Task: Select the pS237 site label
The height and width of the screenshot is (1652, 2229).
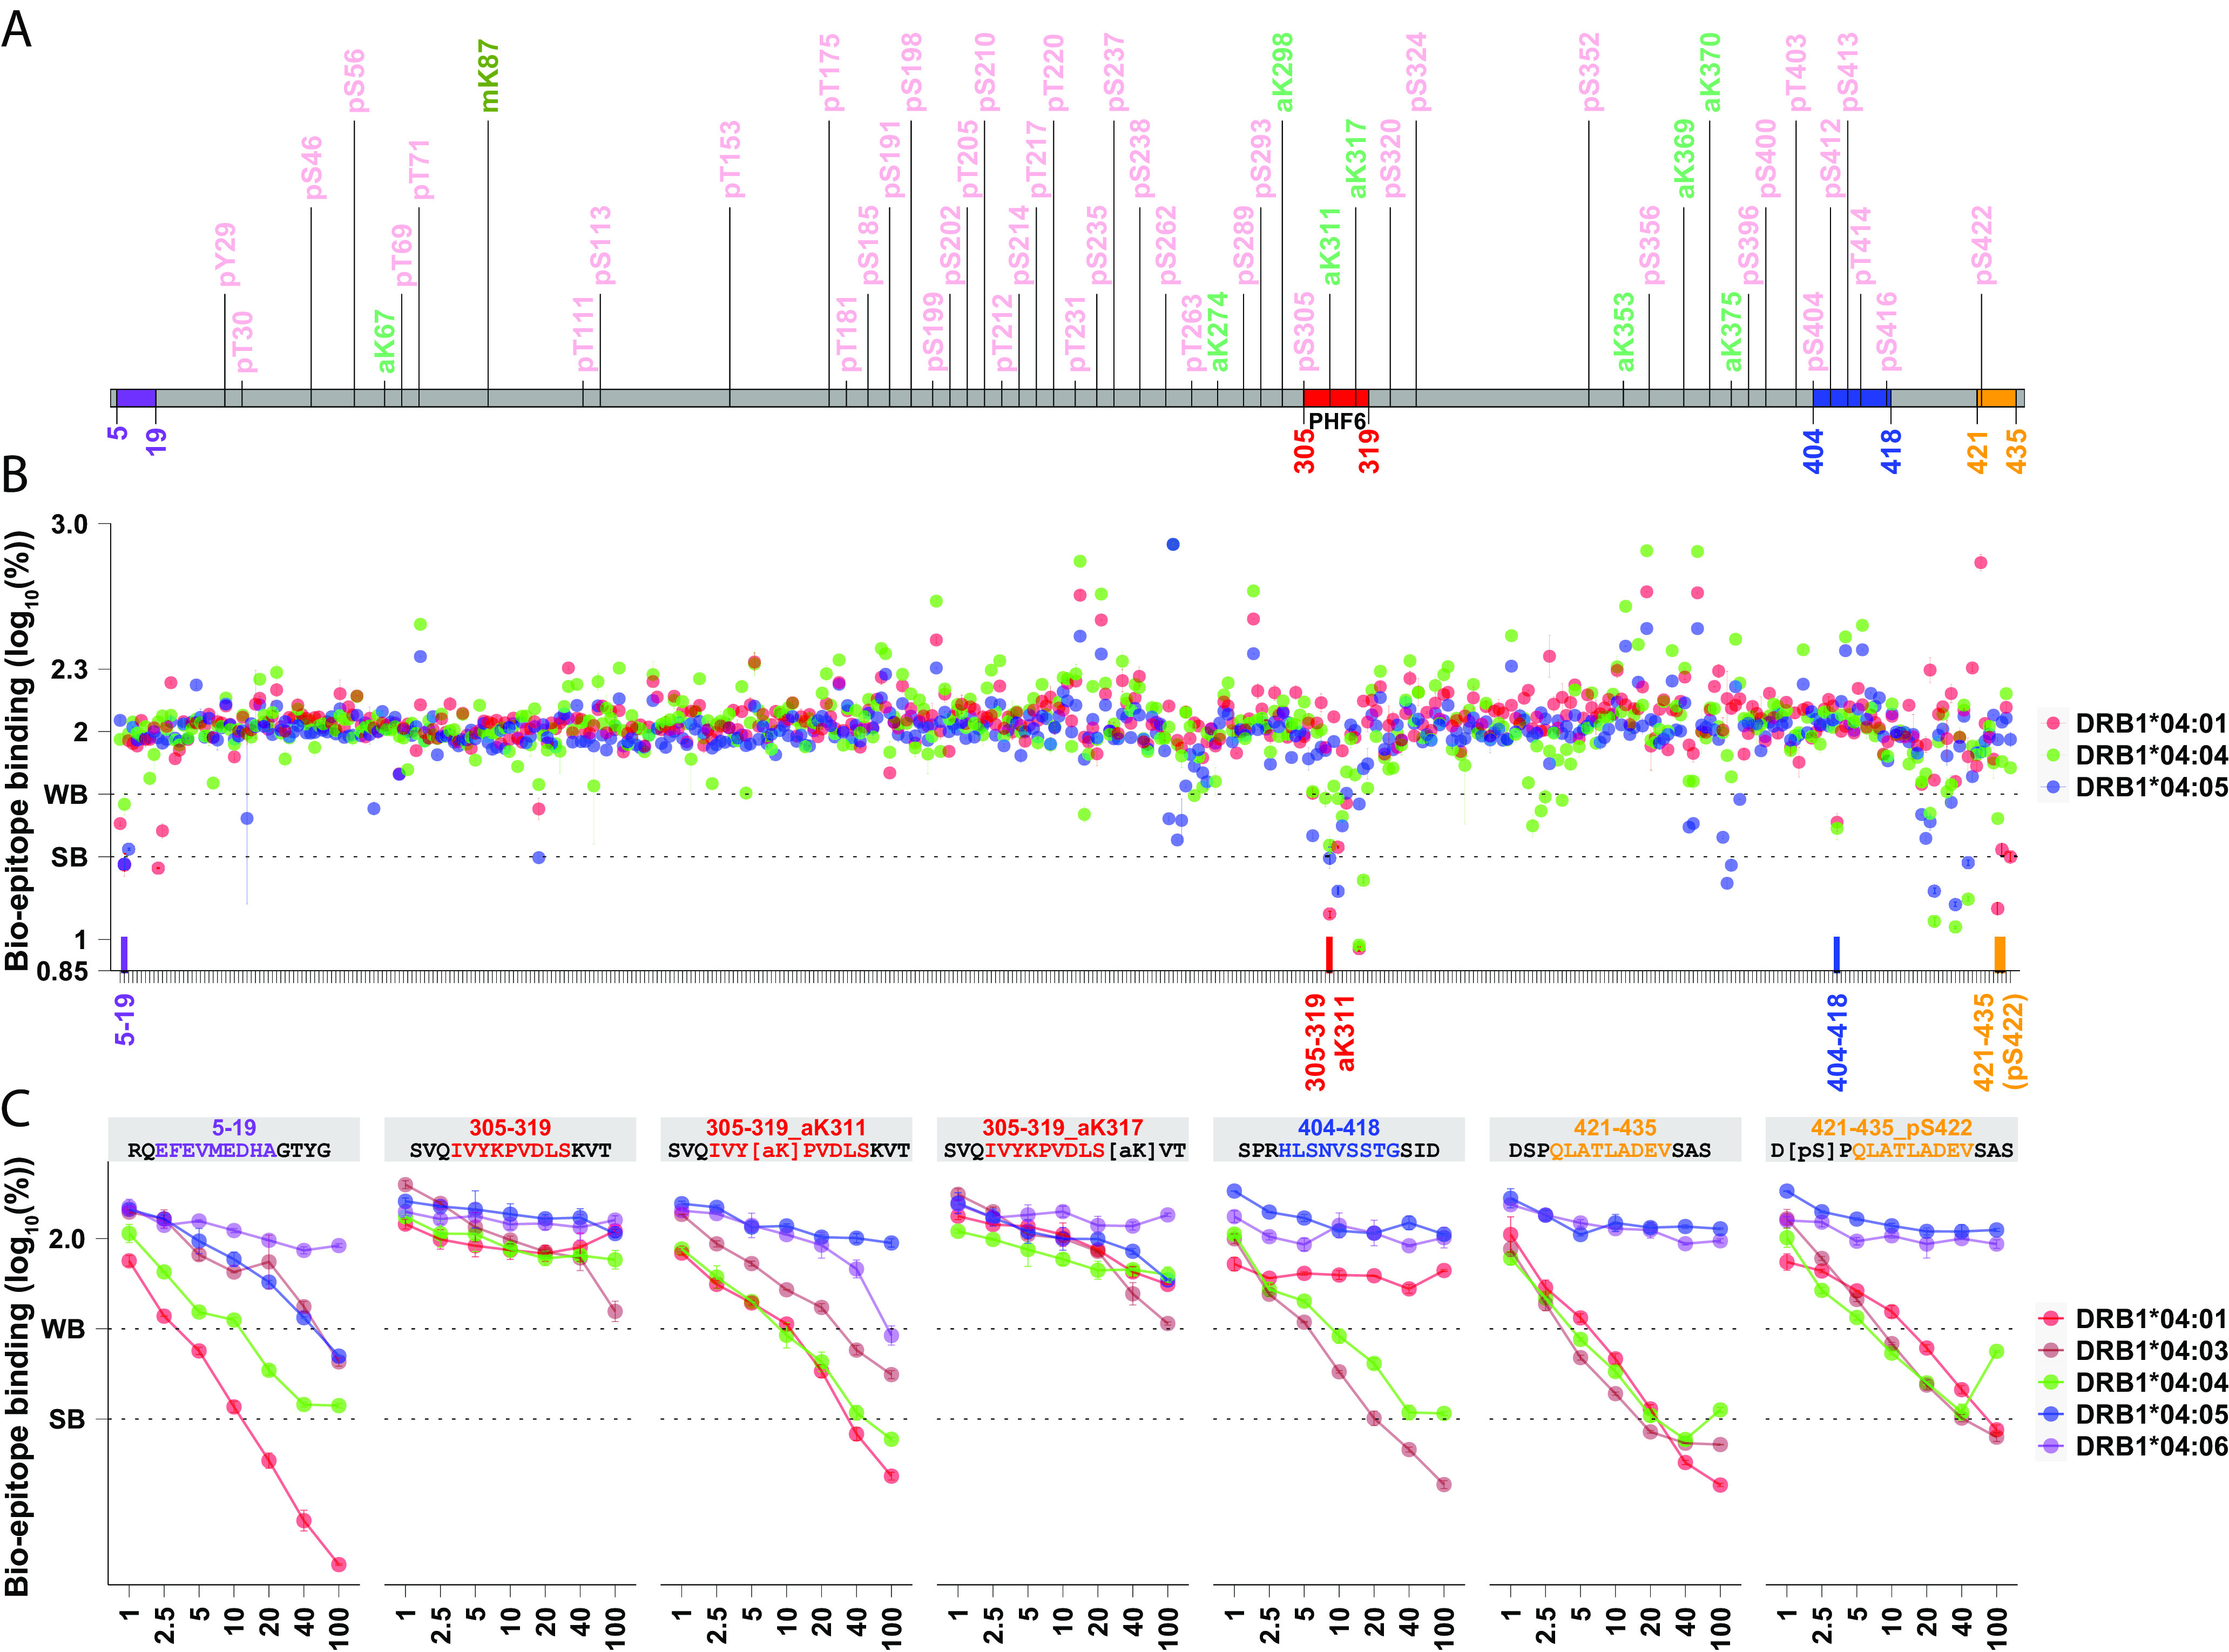Action: coord(1115,73)
